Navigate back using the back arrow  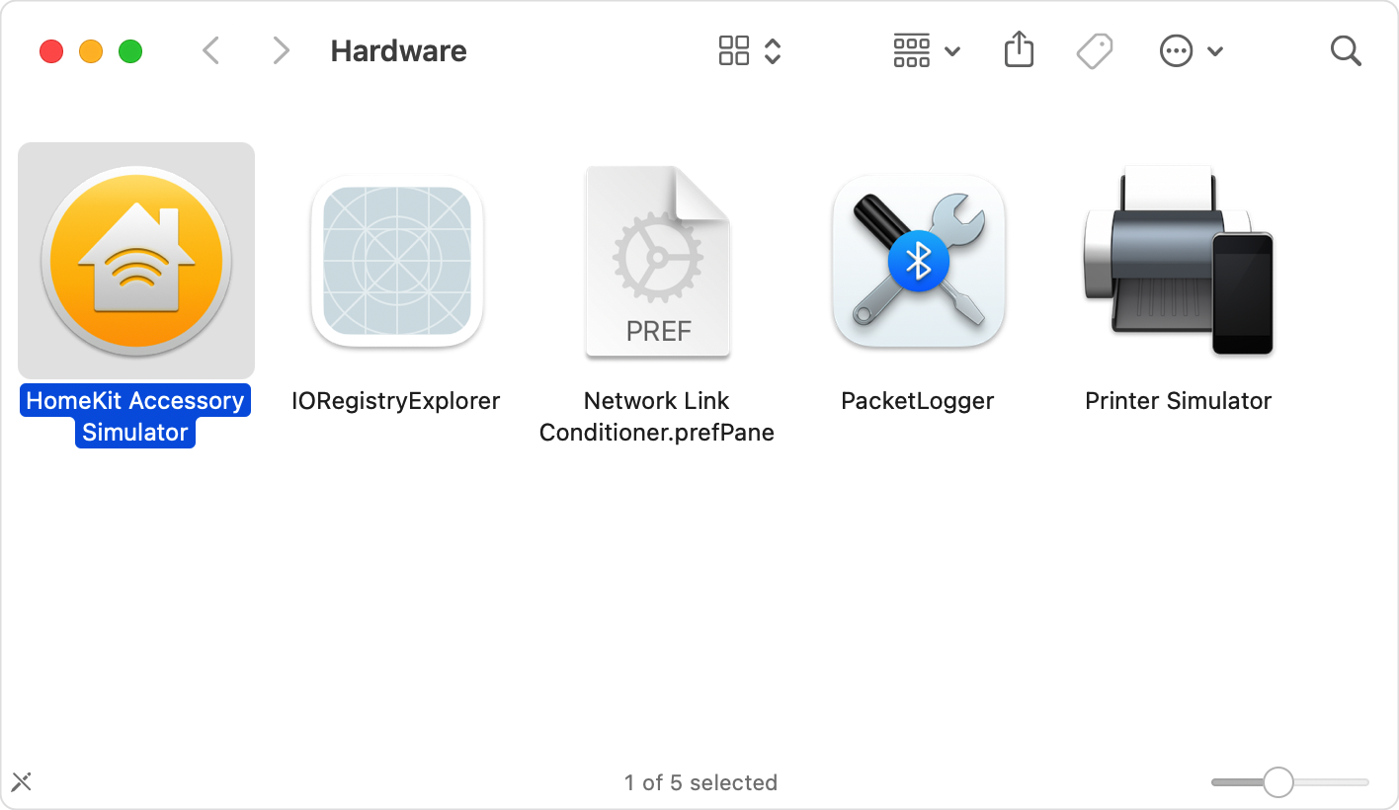click(x=210, y=50)
